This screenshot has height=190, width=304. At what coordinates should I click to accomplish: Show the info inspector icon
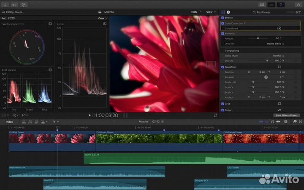pos(228,12)
